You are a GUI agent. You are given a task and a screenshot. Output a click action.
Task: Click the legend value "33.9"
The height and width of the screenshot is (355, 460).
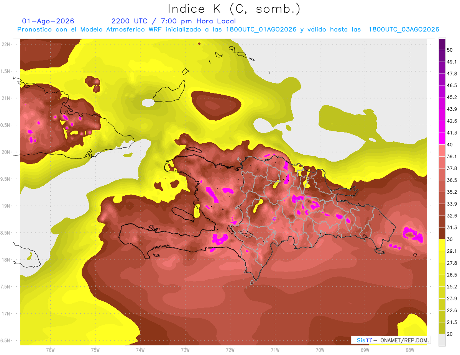tap(452, 204)
